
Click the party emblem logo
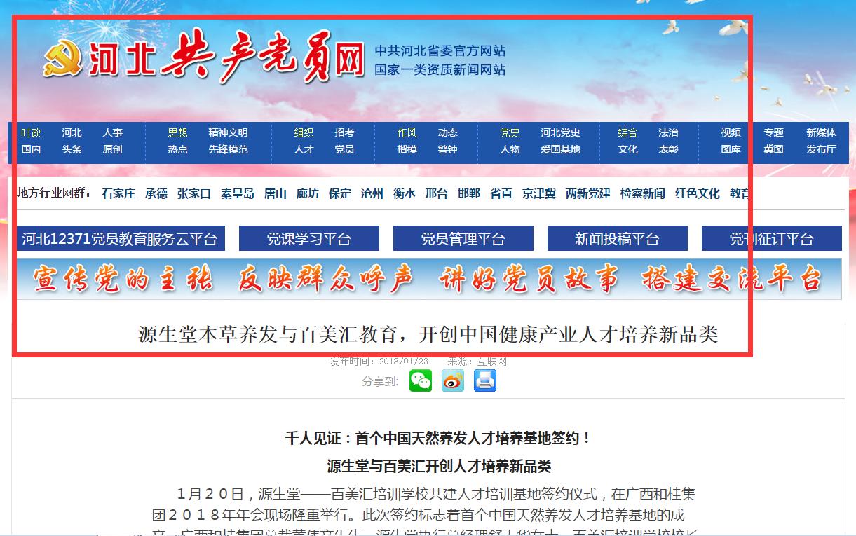63,59
